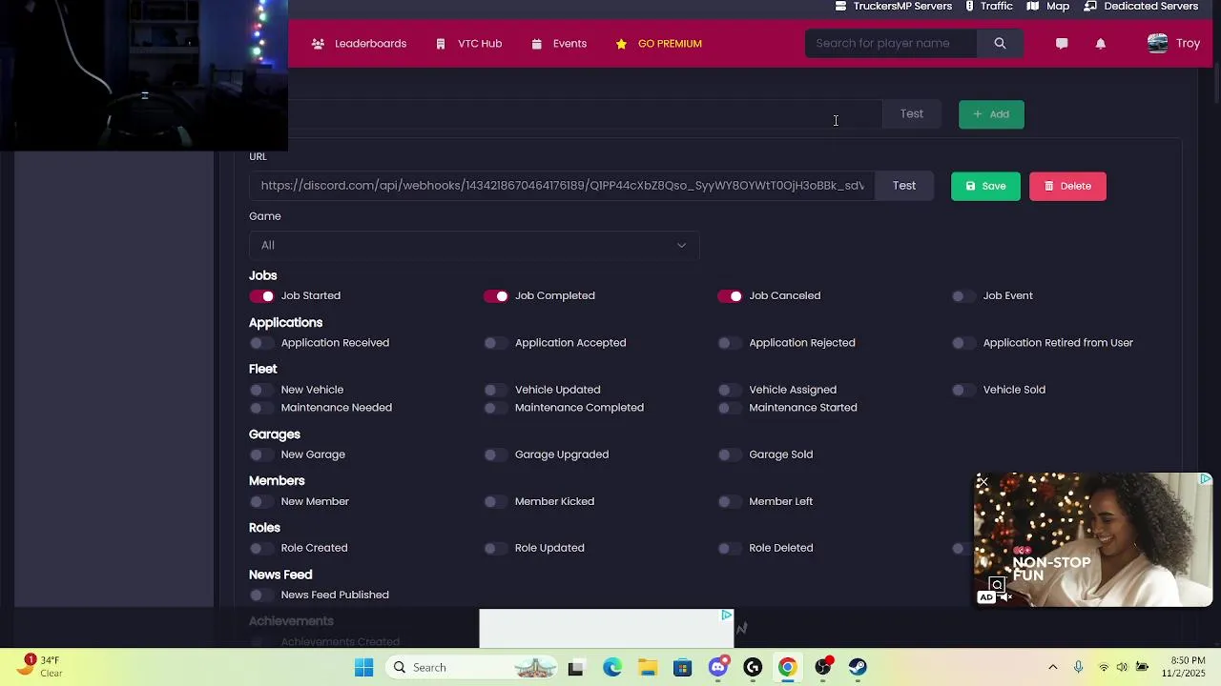Open Microsoft Store from taskbar

(x=683, y=668)
